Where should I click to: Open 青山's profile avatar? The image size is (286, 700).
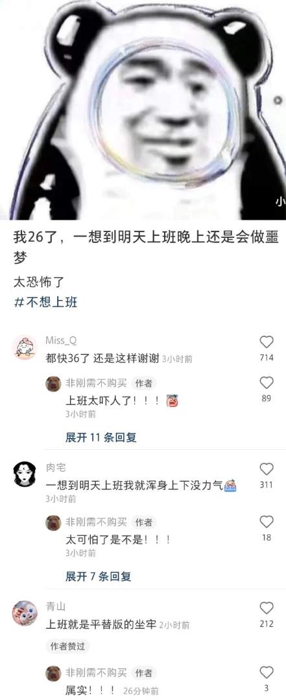click(x=25, y=612)
